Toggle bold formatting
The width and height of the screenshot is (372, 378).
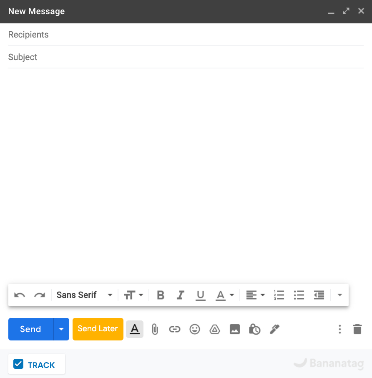(x=161, y=295)
